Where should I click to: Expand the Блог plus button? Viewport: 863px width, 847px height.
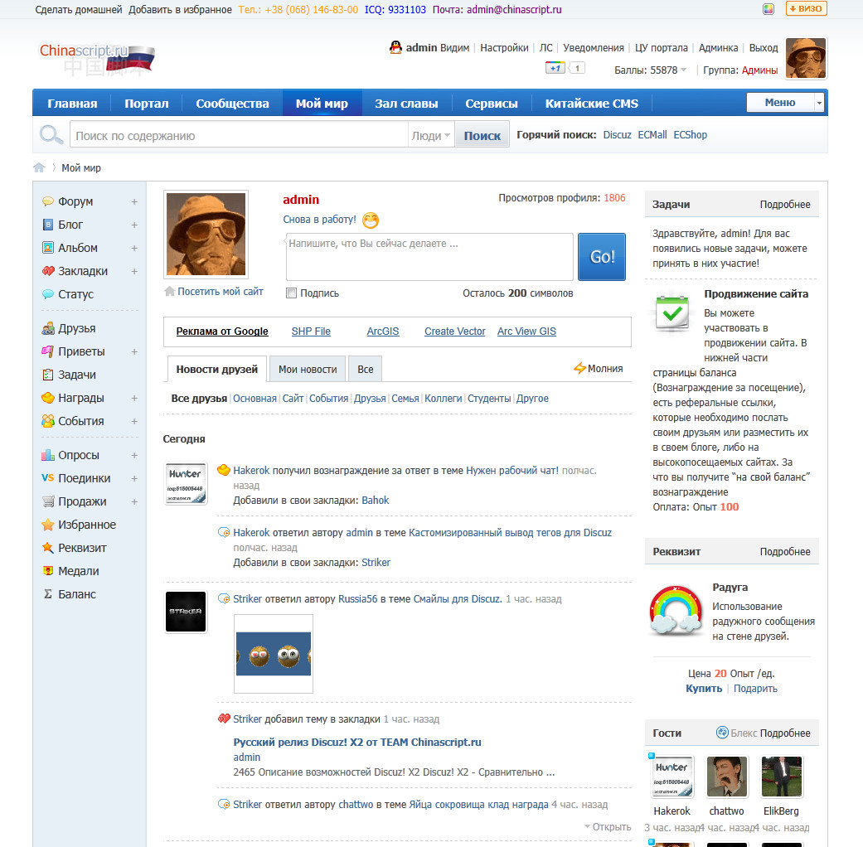click(x=134, y=225)
